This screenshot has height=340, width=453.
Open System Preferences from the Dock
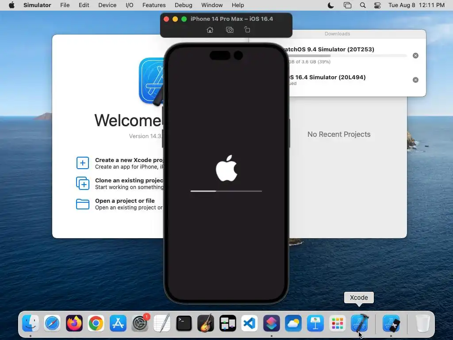pyautogui.click(x=140, y=323)
